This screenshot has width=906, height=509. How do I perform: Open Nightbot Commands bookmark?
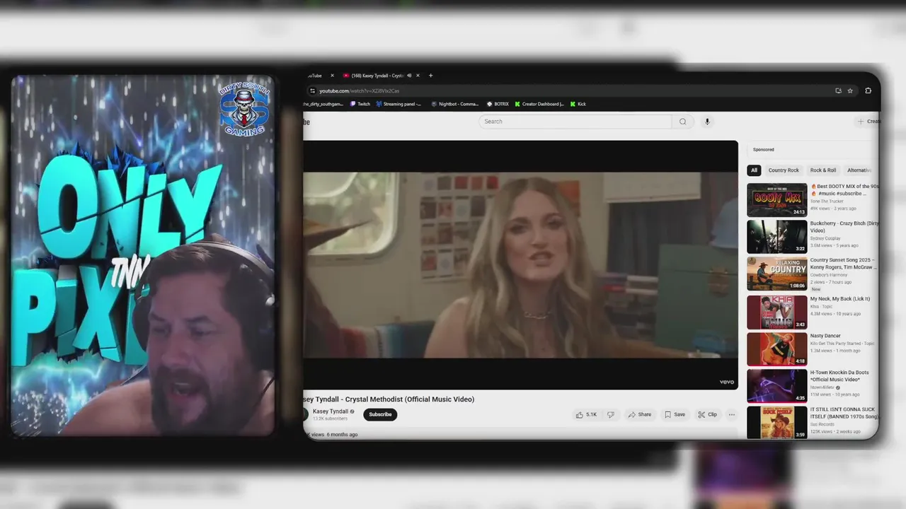tap(455, 104)
